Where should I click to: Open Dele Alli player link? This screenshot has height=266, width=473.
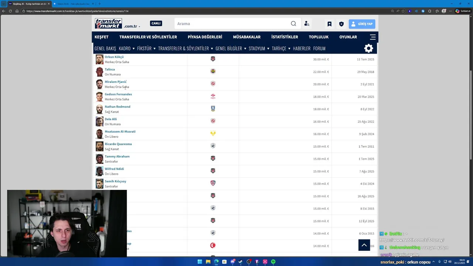tap(111, 119)
